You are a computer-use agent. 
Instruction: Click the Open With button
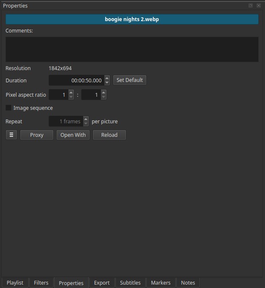(x=73, y=135)
